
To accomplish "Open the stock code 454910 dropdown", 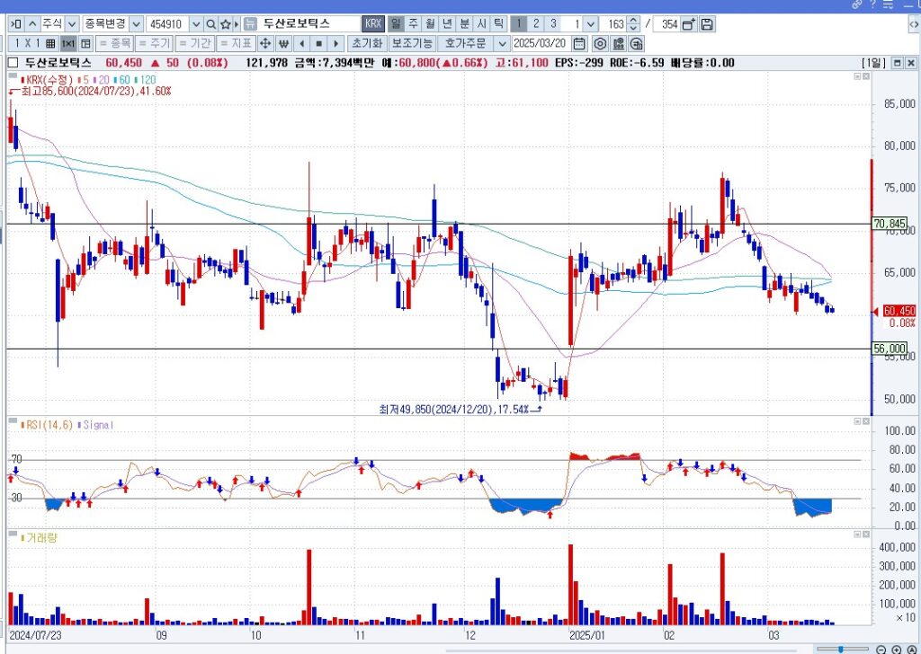I will [195, 24].
